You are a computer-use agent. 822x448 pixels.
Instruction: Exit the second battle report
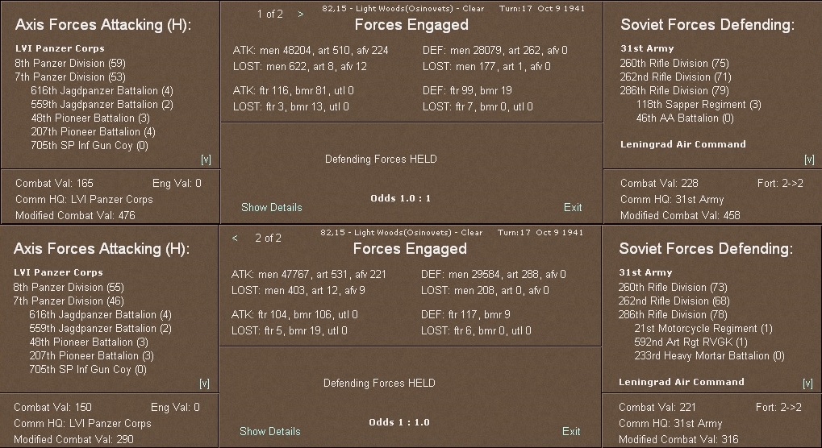pyautogui.click(x=571, y=431)
